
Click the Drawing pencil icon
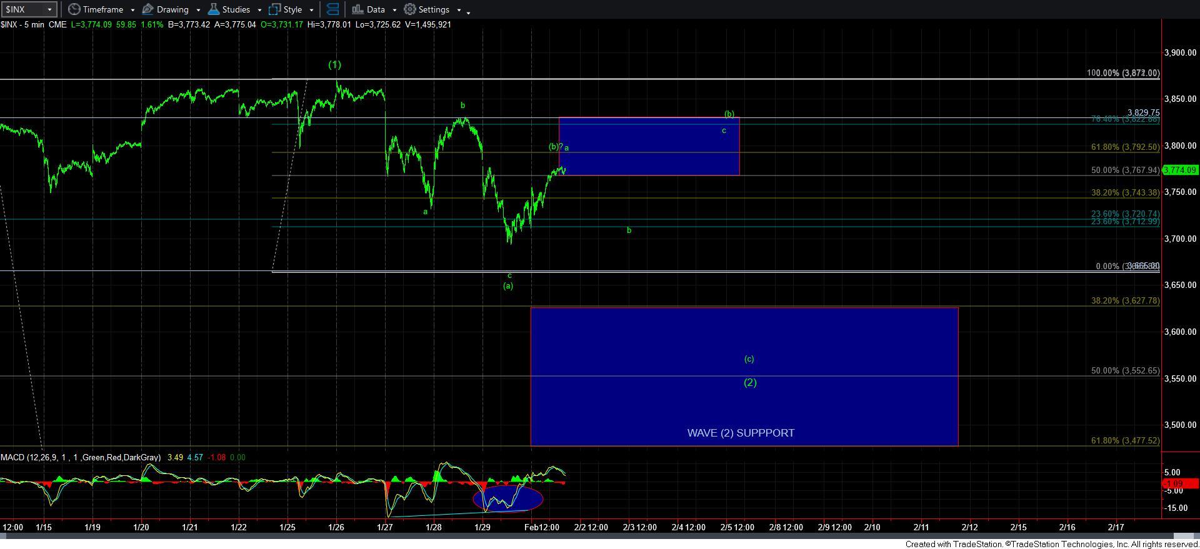click(148, 9)
